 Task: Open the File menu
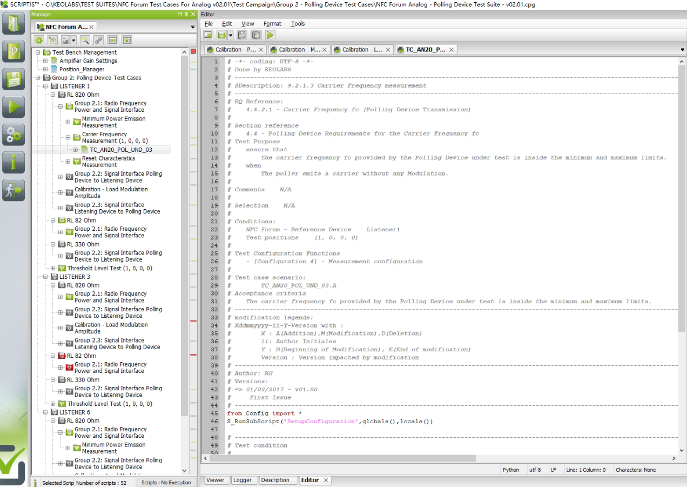pyautogui.click(x=208, y=24)
